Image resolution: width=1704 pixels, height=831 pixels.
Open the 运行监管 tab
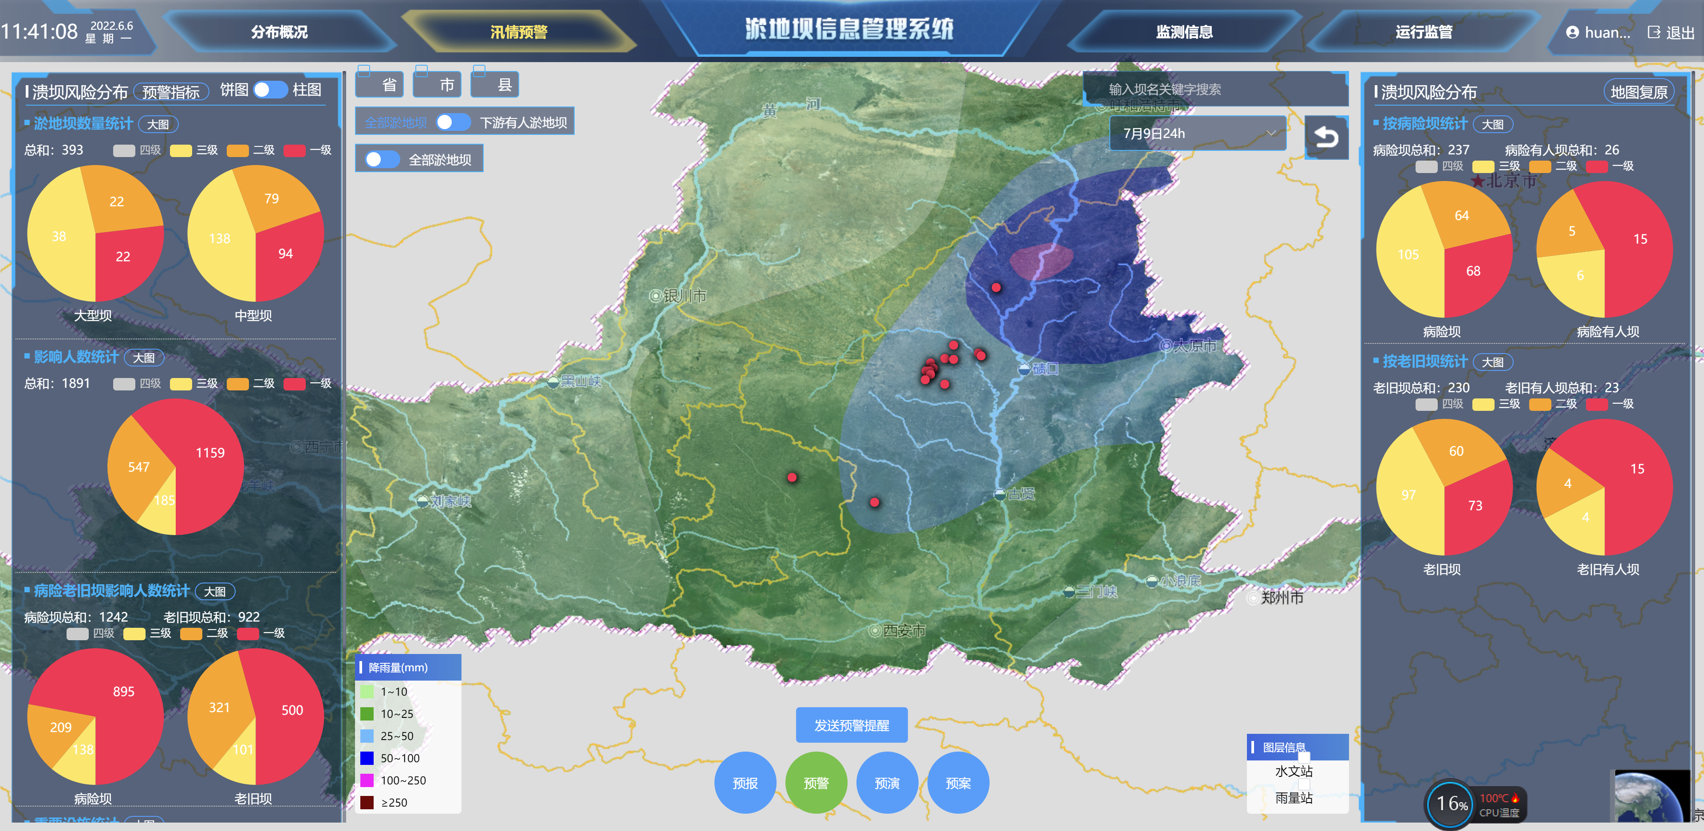pos(1424,32)
